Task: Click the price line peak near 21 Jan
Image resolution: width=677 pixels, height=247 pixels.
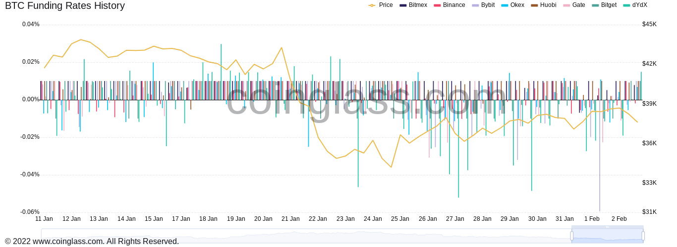Action: pos(282,48)
